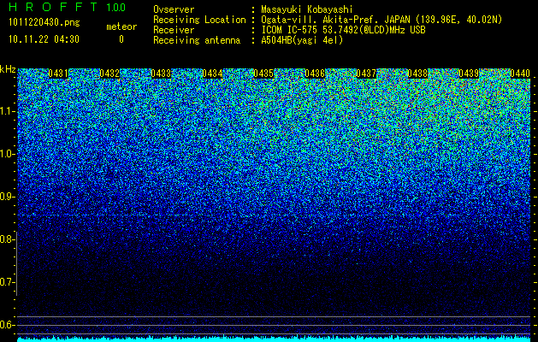This screenshot has height=342, width=538.
Task: Click the 0.6 frequency axis label
Action: coord(8,325)
